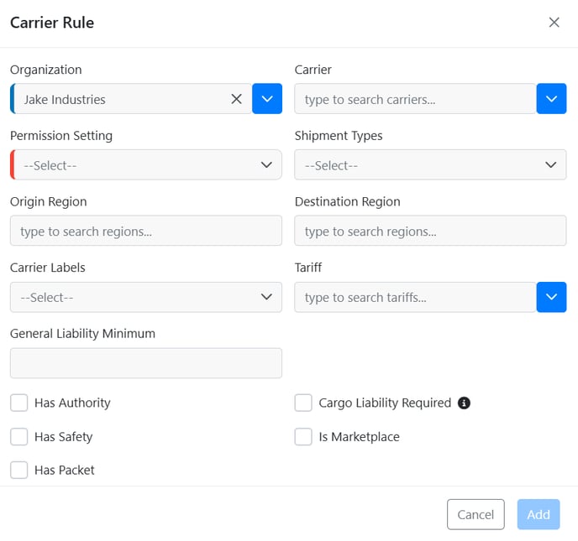Focus the carrier search field

click(x=415, y=99)
